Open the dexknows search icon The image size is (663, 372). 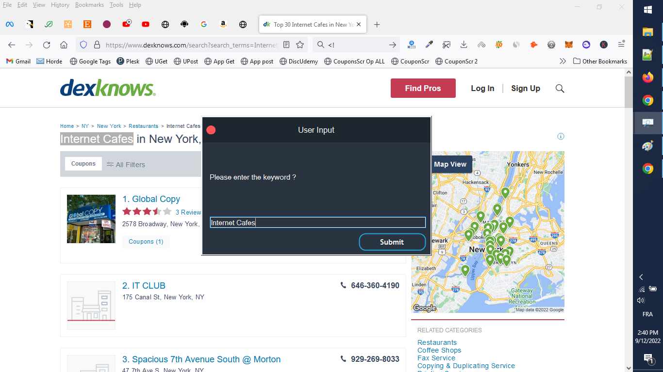pyautogui.click(x=560, y=88)
